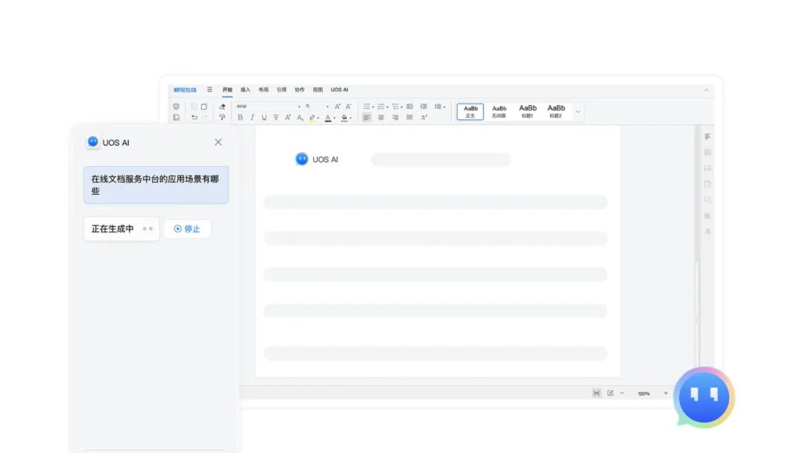Open the floating UOS AI chat bubble
The height and width of the screenshot is (453, 805).
[x=704, y=397]
